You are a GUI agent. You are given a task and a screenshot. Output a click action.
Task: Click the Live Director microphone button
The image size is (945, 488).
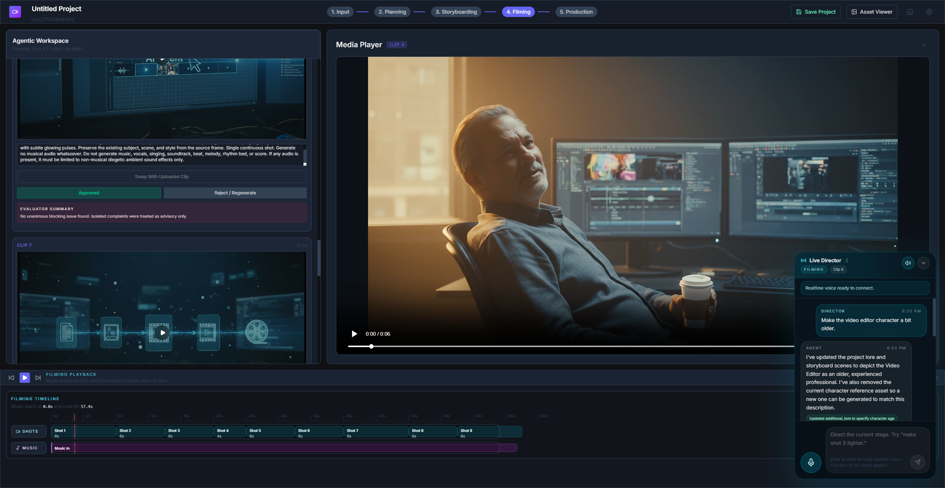coord(811,462)
